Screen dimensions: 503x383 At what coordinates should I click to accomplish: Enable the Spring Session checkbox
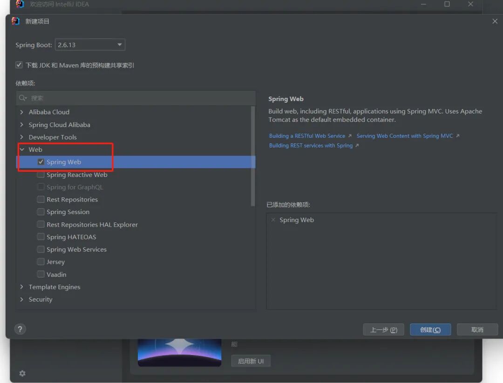point(41,212)
